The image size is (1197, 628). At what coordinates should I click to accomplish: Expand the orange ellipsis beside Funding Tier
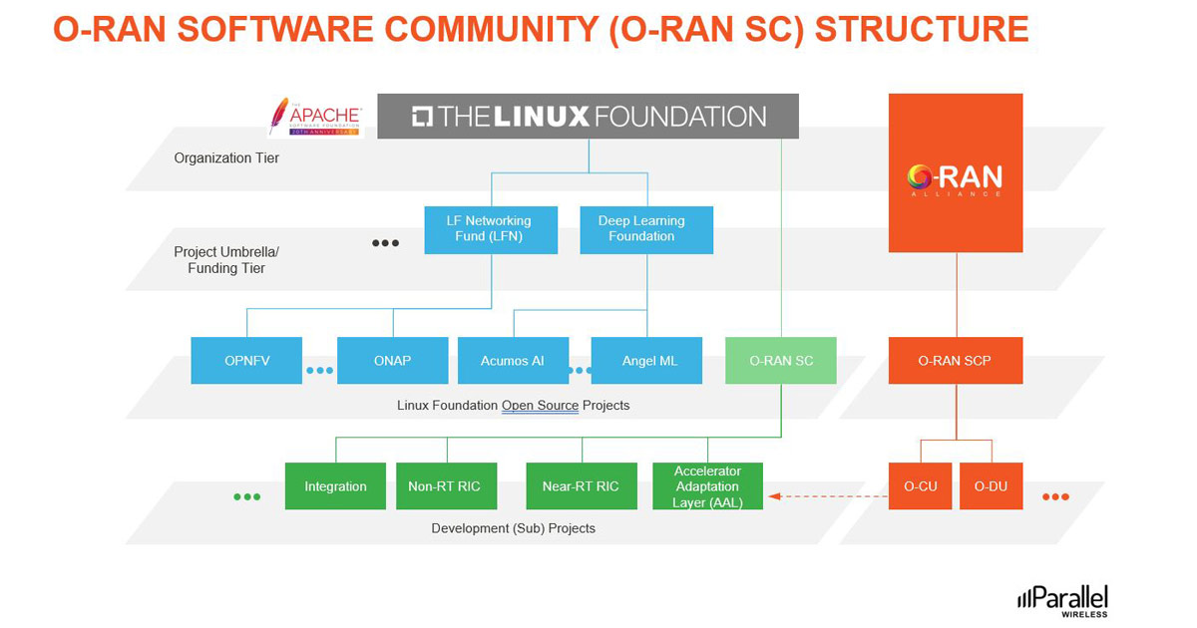click(385, 242)
